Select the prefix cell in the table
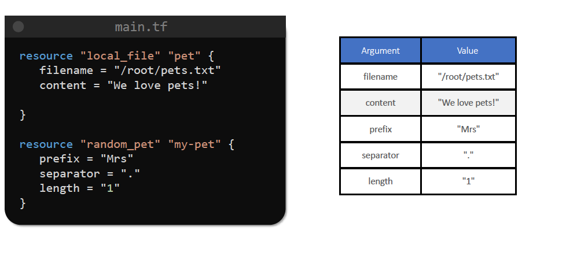 pos(380,129)
